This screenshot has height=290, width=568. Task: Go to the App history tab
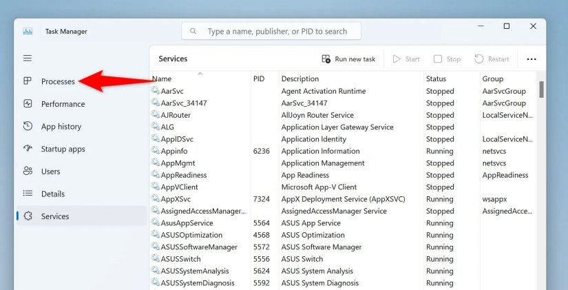(x=61, y=126)
